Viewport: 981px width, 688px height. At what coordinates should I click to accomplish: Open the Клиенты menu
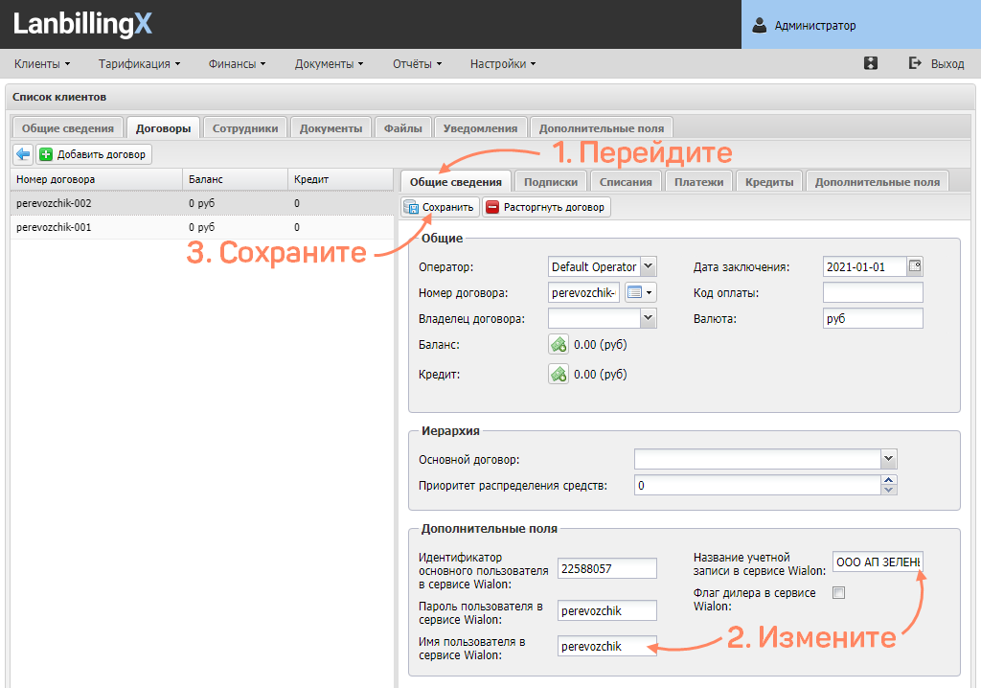point(42,64)
